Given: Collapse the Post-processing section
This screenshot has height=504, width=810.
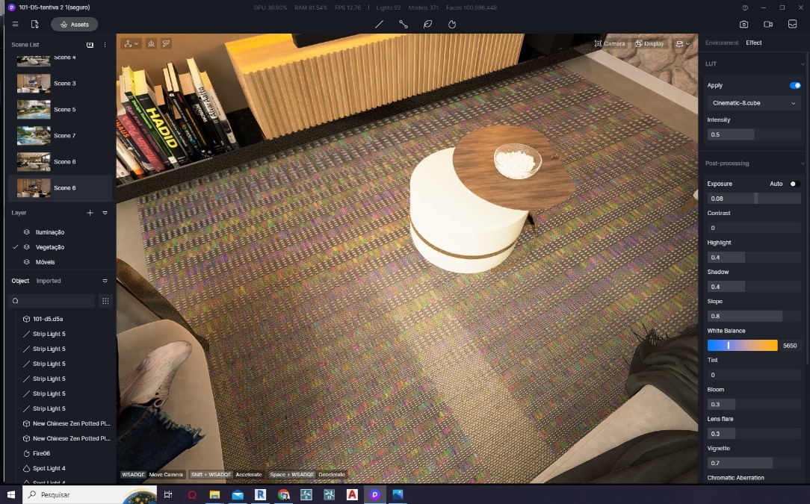Looking at the screenshot, I should pos(803,163).
